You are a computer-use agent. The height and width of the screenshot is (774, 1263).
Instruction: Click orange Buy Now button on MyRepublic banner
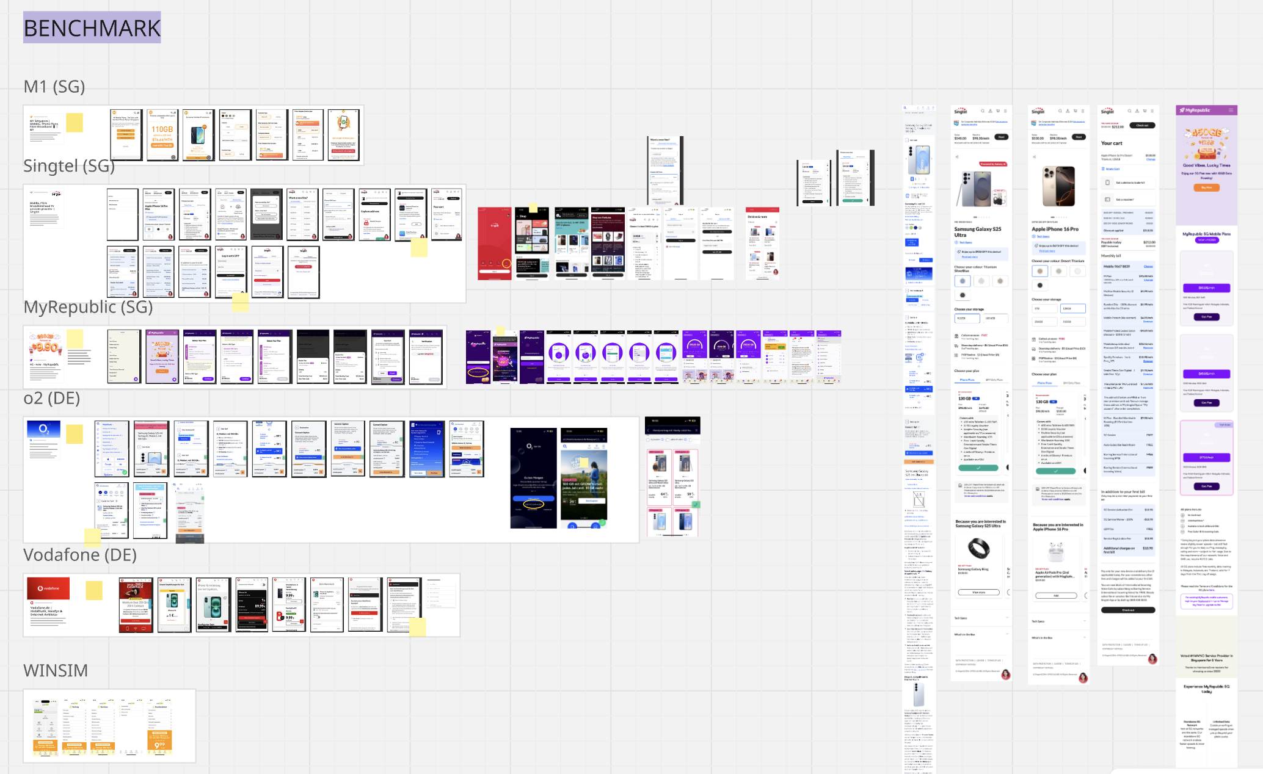click(x=1206, y=188)
